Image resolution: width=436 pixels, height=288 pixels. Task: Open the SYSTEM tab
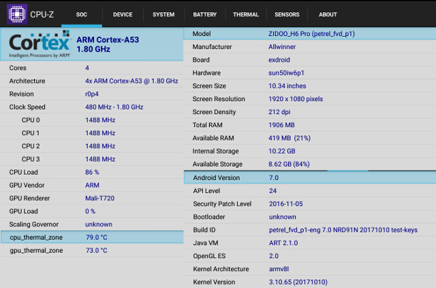163,14
